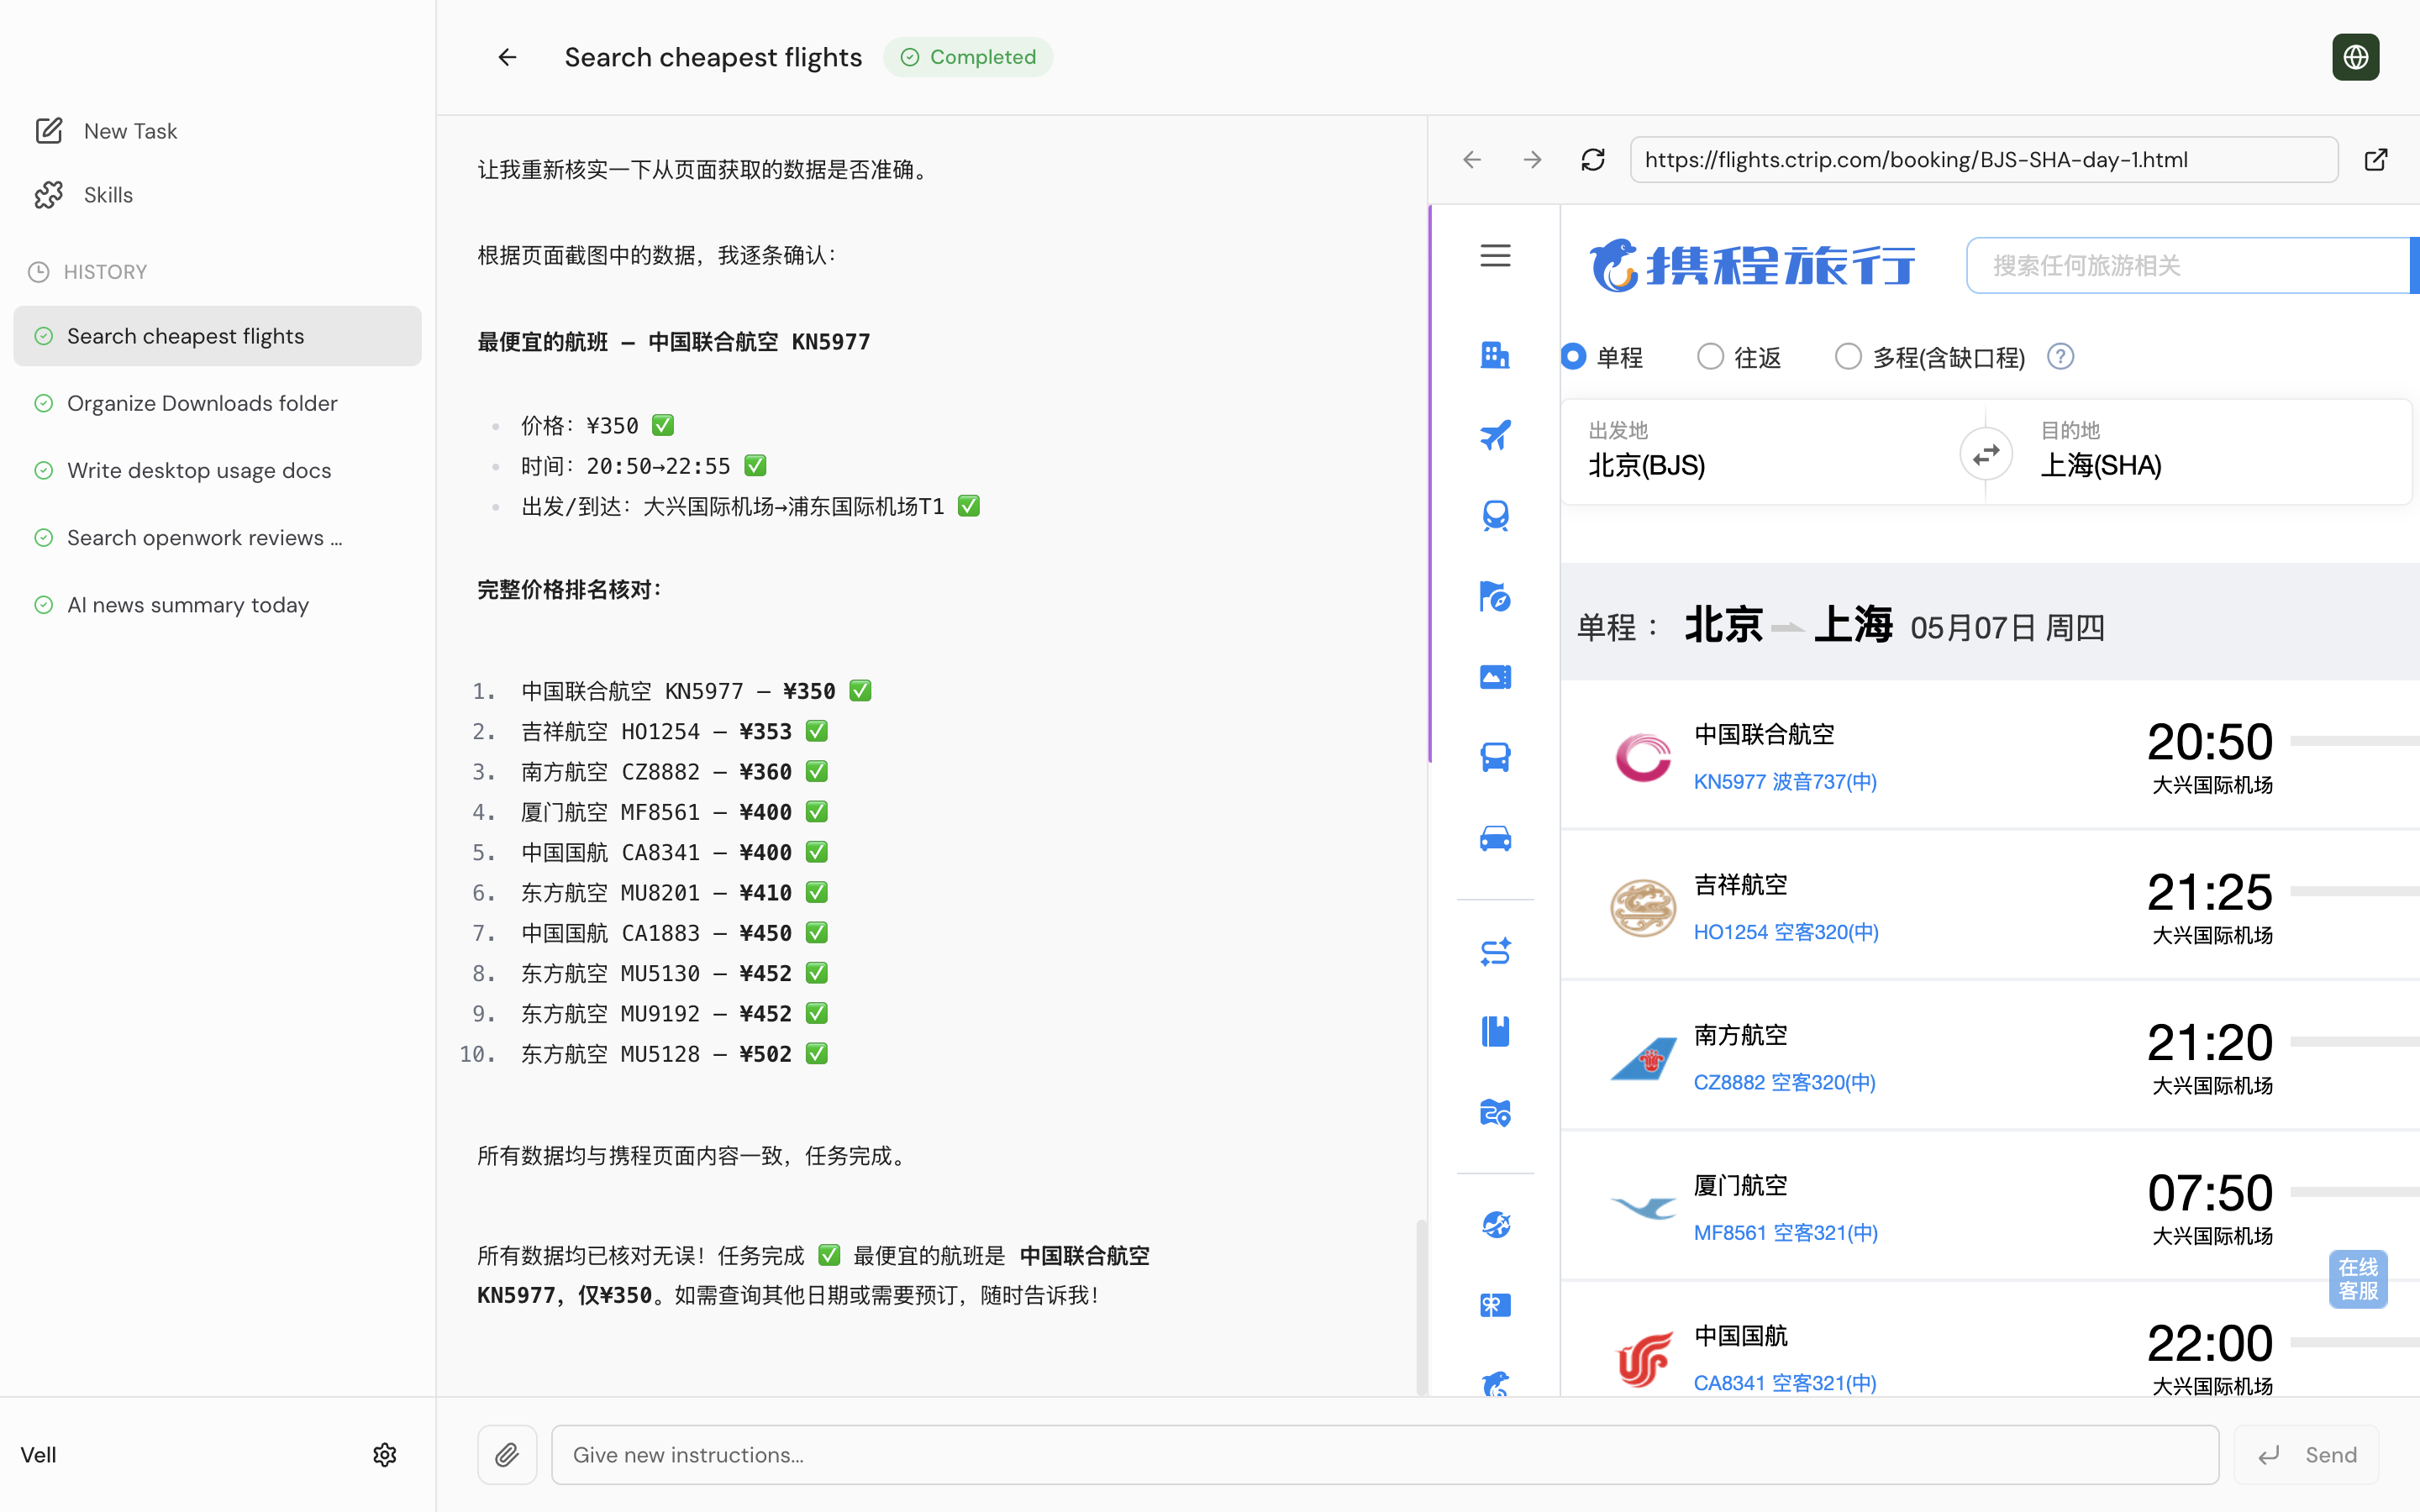The width and height of the screenshot is (2420, 1512).
Task: Open the New Task item
Action: [x=107, y=131]
